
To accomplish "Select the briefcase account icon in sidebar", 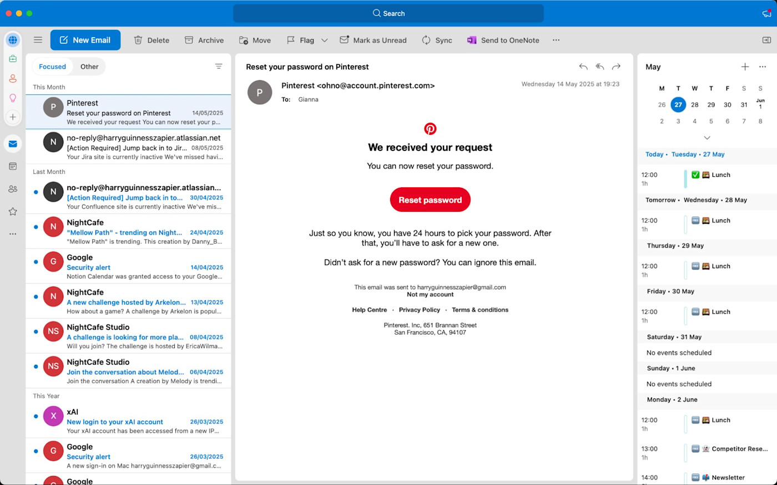I will 13,59.
